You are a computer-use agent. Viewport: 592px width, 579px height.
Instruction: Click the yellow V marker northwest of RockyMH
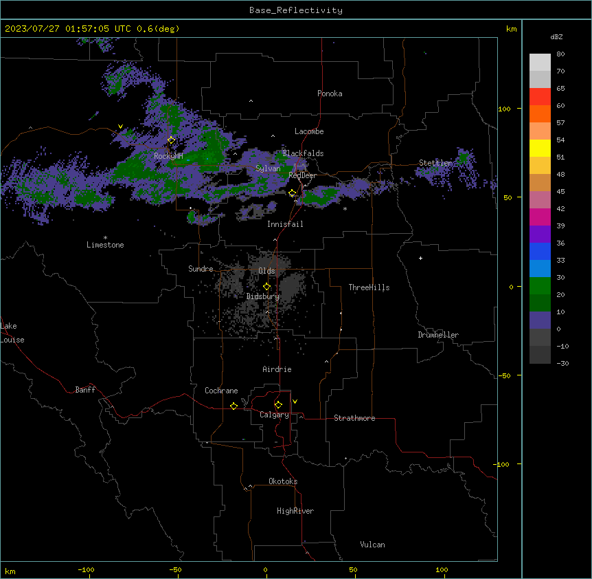tap(120, 127)
